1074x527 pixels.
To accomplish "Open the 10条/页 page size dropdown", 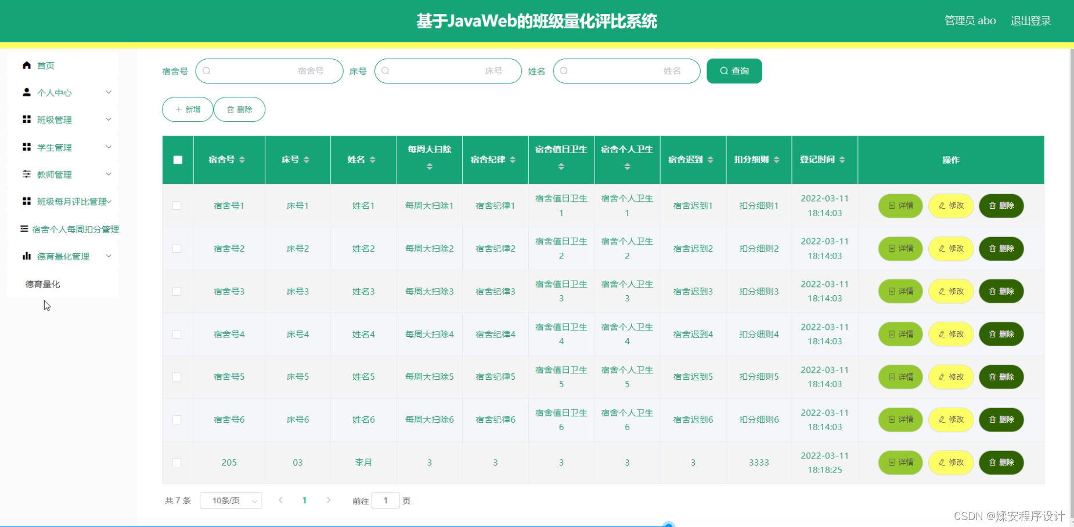I will 230,500.
